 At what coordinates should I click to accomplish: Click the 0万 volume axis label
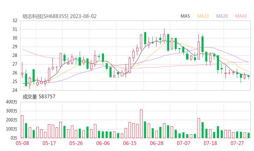point(14,138)
